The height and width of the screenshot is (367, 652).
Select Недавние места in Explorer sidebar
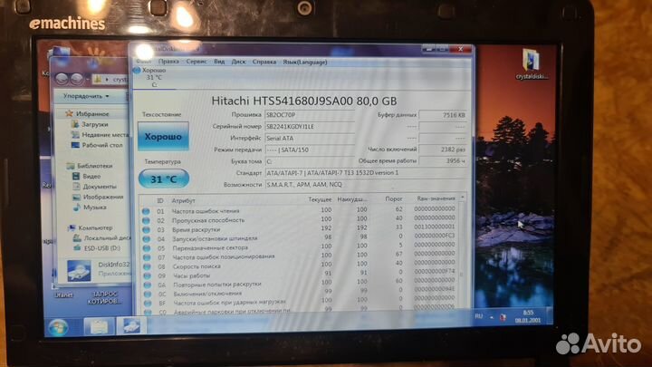tap(100, 135)
